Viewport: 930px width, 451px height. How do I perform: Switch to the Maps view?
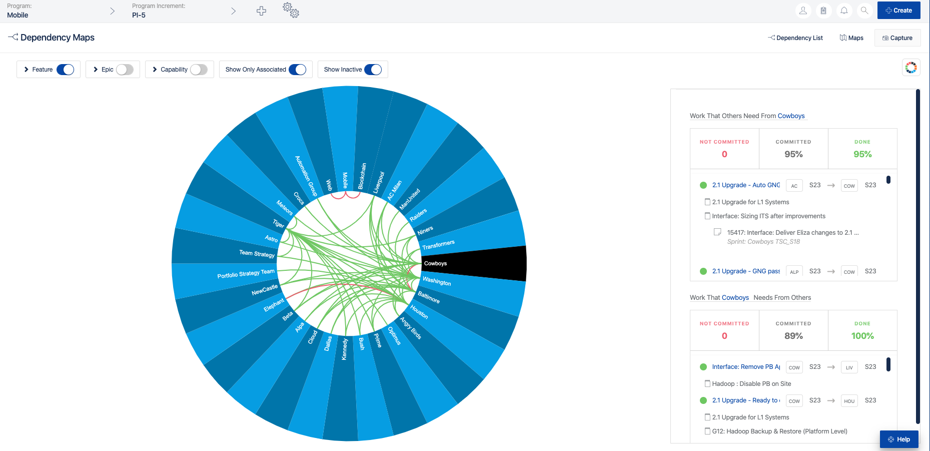tap(851, 38)
